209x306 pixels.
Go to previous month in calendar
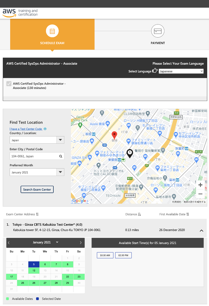click(9, 243)
